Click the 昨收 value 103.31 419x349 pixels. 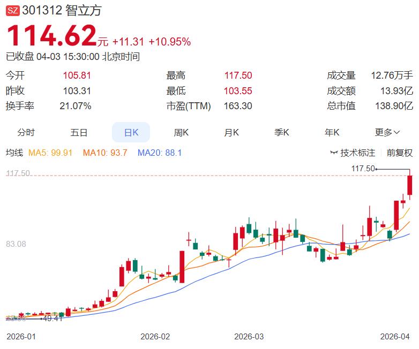coord(77,91)
